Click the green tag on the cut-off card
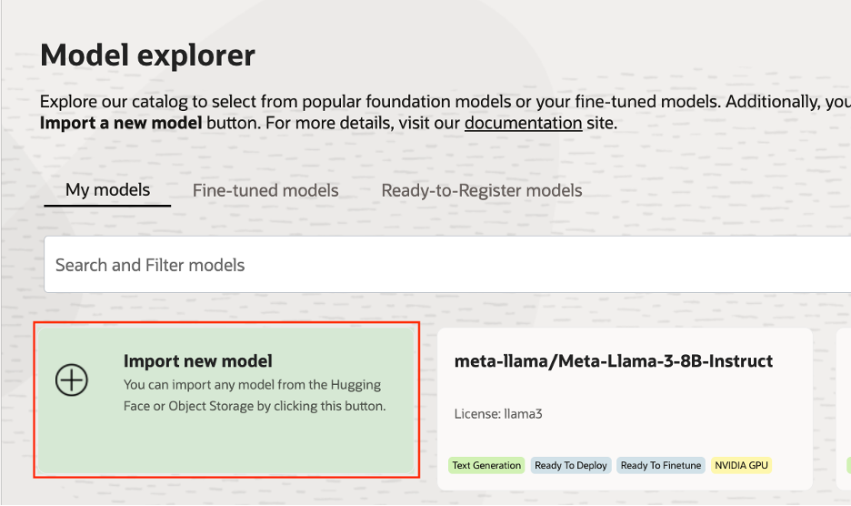This screenshot has height=506, width=851. tap(847, 465)
